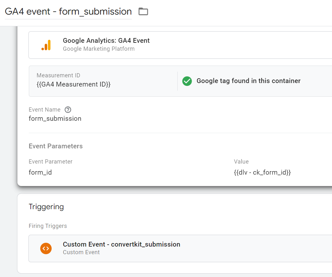The image size is (332, 277).
Task: Click the orange Custom Event trigger icon
Action: coord(46,248)
